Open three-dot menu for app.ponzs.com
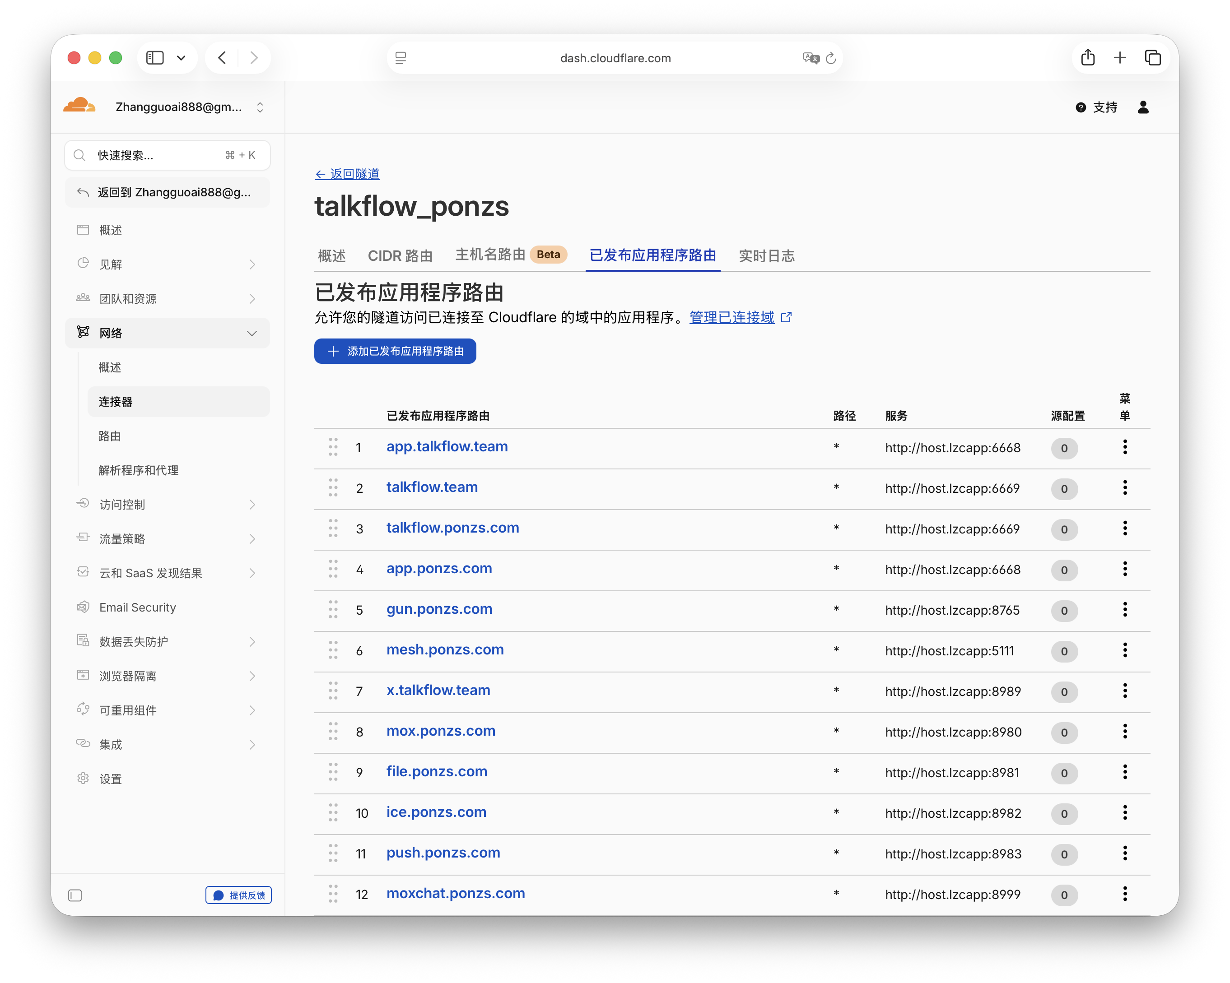1230x983 pixels. [x=1124, y=569]
